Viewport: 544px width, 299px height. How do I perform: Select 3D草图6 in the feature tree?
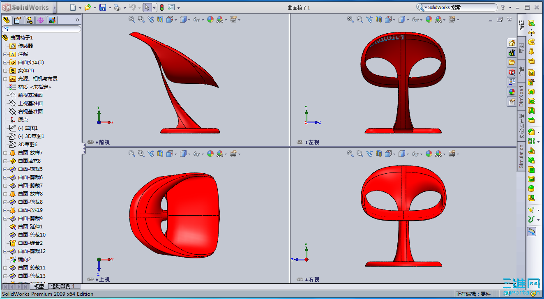pos(28,145)
